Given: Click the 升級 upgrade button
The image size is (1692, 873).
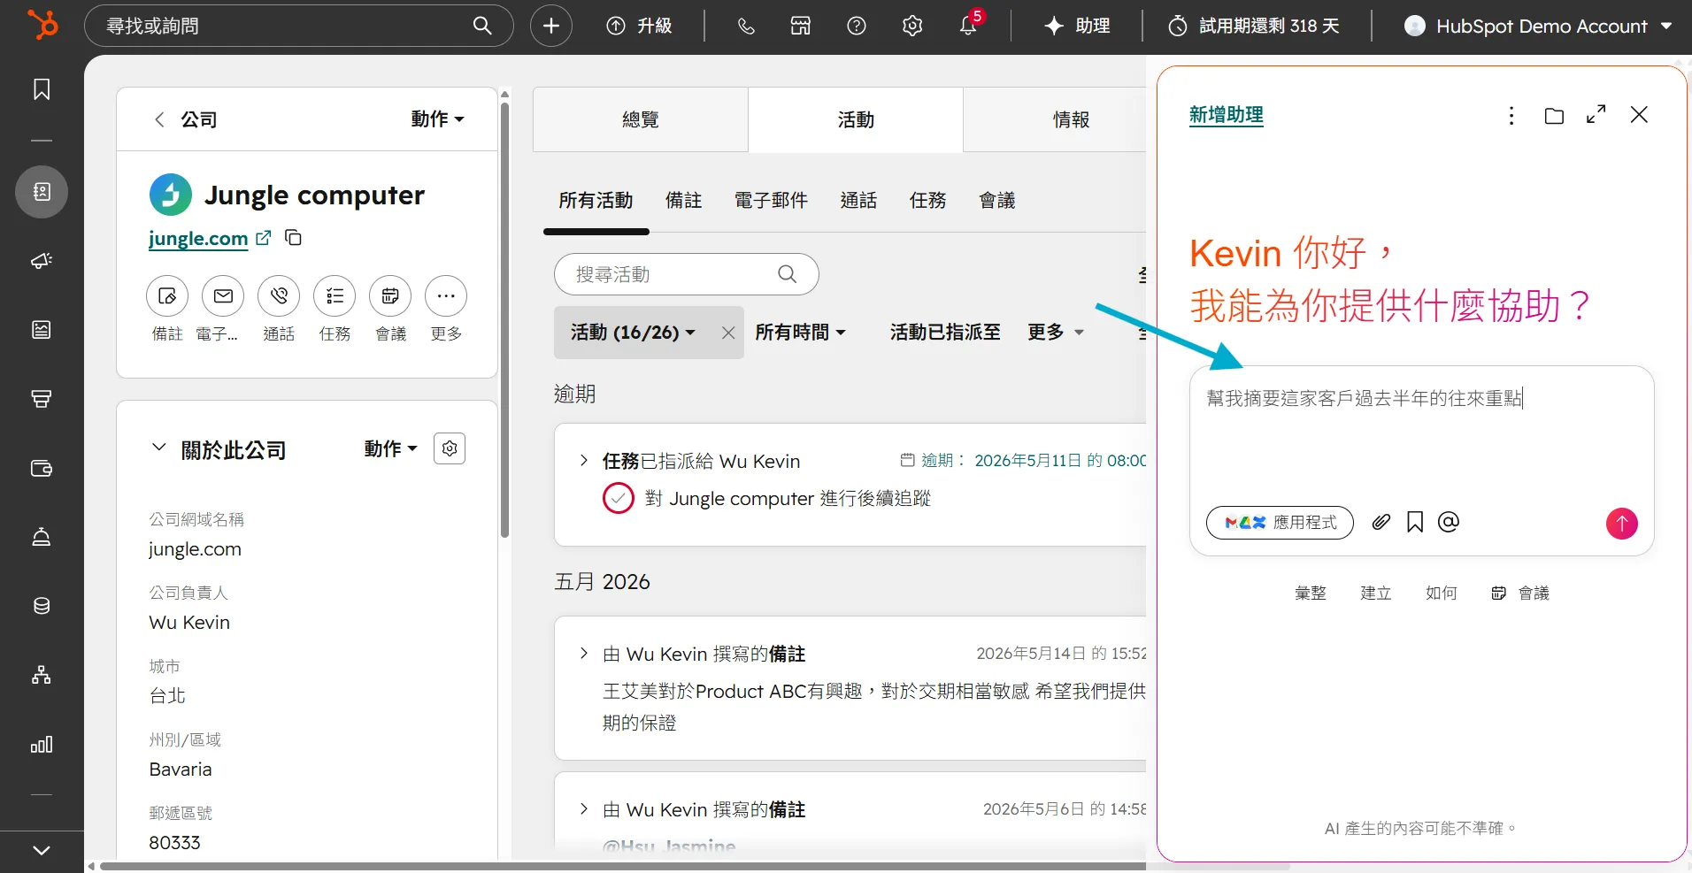Looking at the screenshot, I should coord(639,26).
